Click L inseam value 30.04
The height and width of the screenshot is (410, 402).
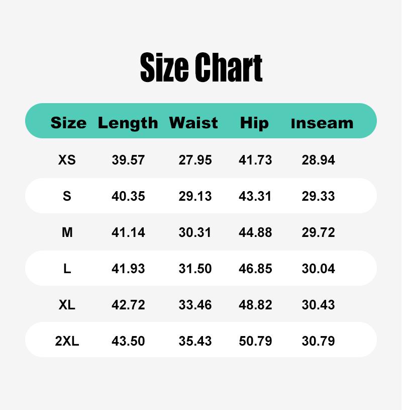pyautogui.click(x=318, y=269)
